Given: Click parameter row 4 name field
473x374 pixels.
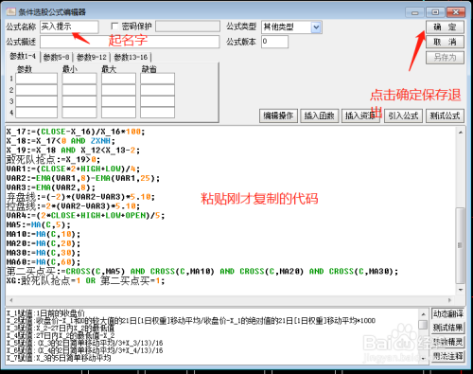Looking at the screenshot, I should click(37, 113).
